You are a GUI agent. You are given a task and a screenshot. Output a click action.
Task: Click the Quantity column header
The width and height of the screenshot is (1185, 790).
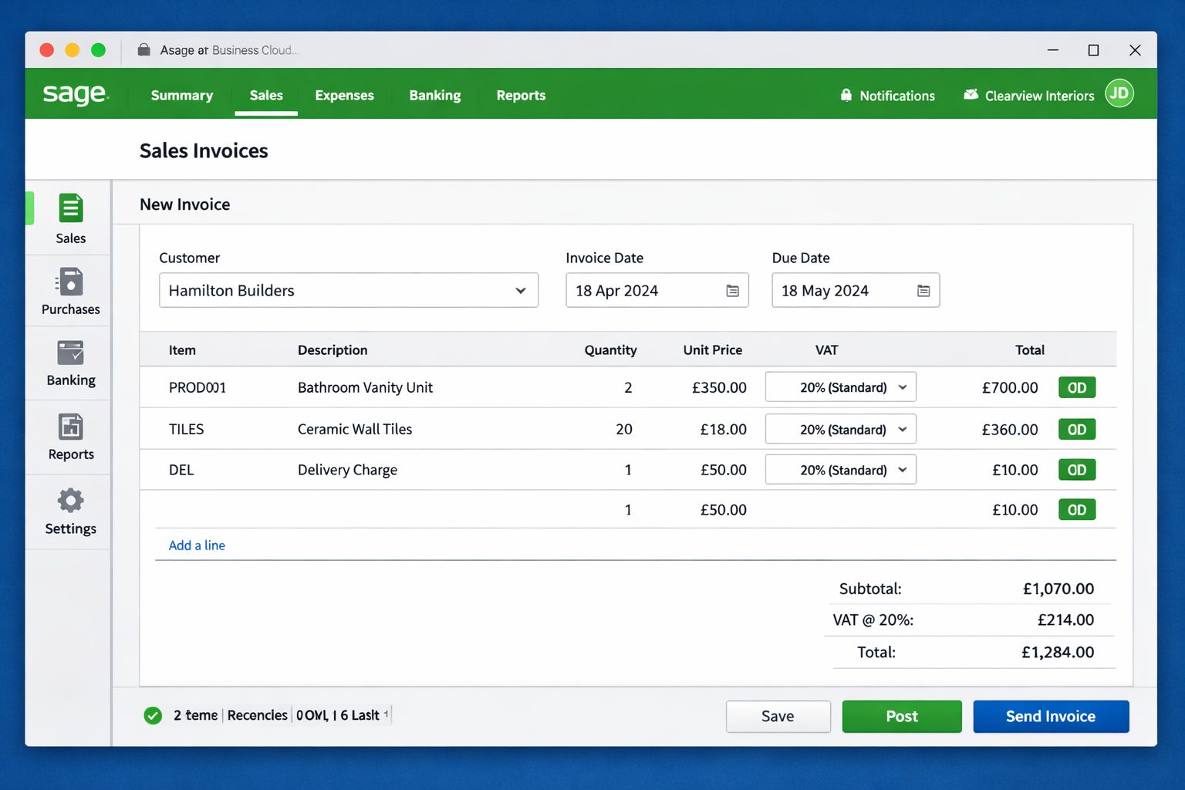610,350
